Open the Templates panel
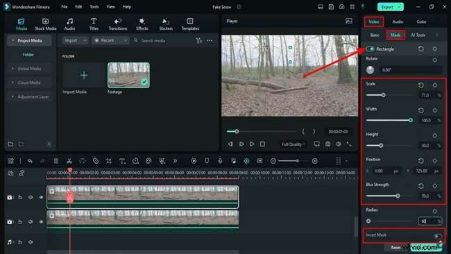Screen dimensions: 451x254 pos(190,24)
